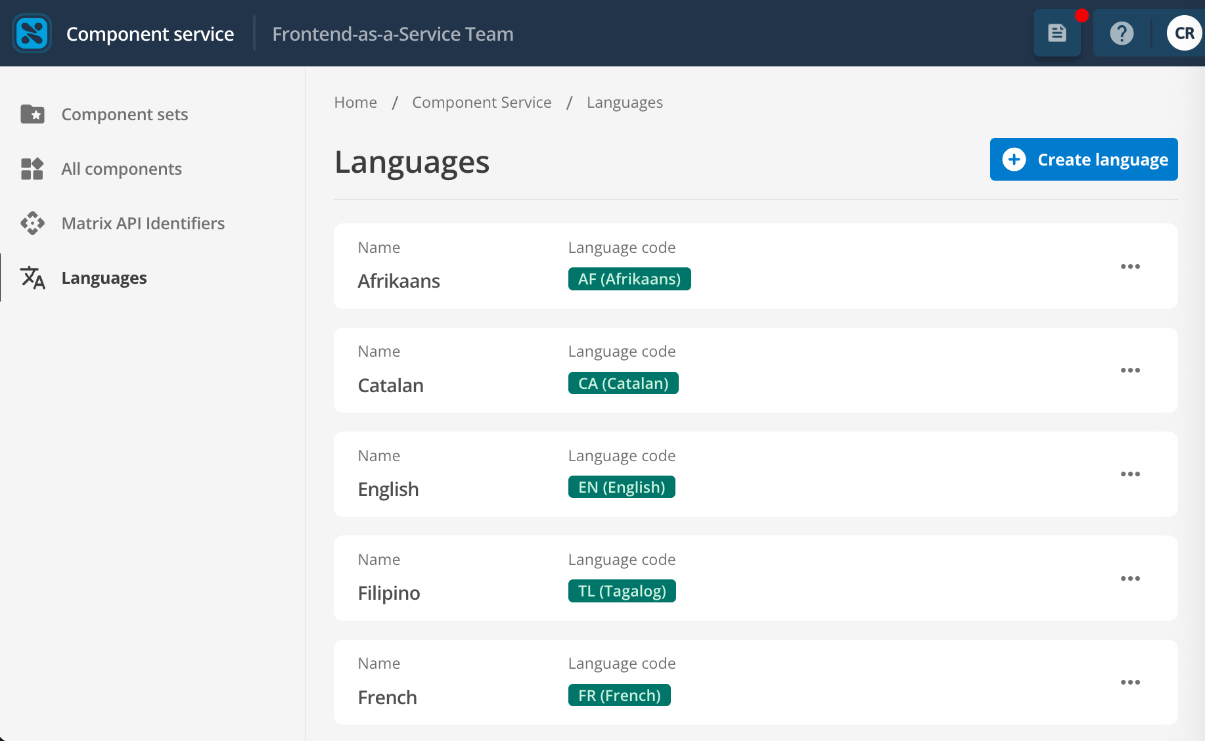Click the TL (Tagalog) language code badge
Image resolution: width=1205 pixels, height=741 pixels.
(x=622, y=591)
